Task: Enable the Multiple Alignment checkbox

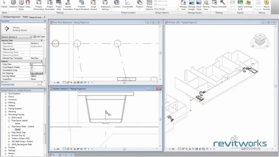Action: click(2, 17)
